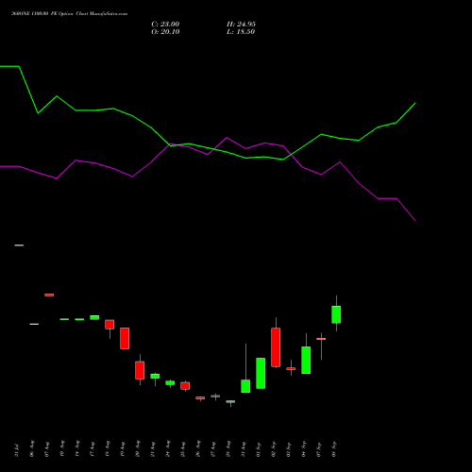Click the 31 Jul date label

(x=17, y=450)
